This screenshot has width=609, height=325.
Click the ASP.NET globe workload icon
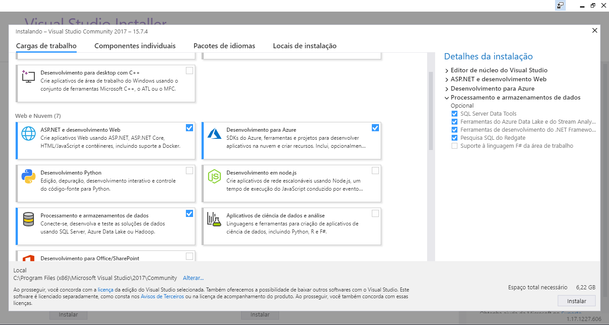[29, 133]
